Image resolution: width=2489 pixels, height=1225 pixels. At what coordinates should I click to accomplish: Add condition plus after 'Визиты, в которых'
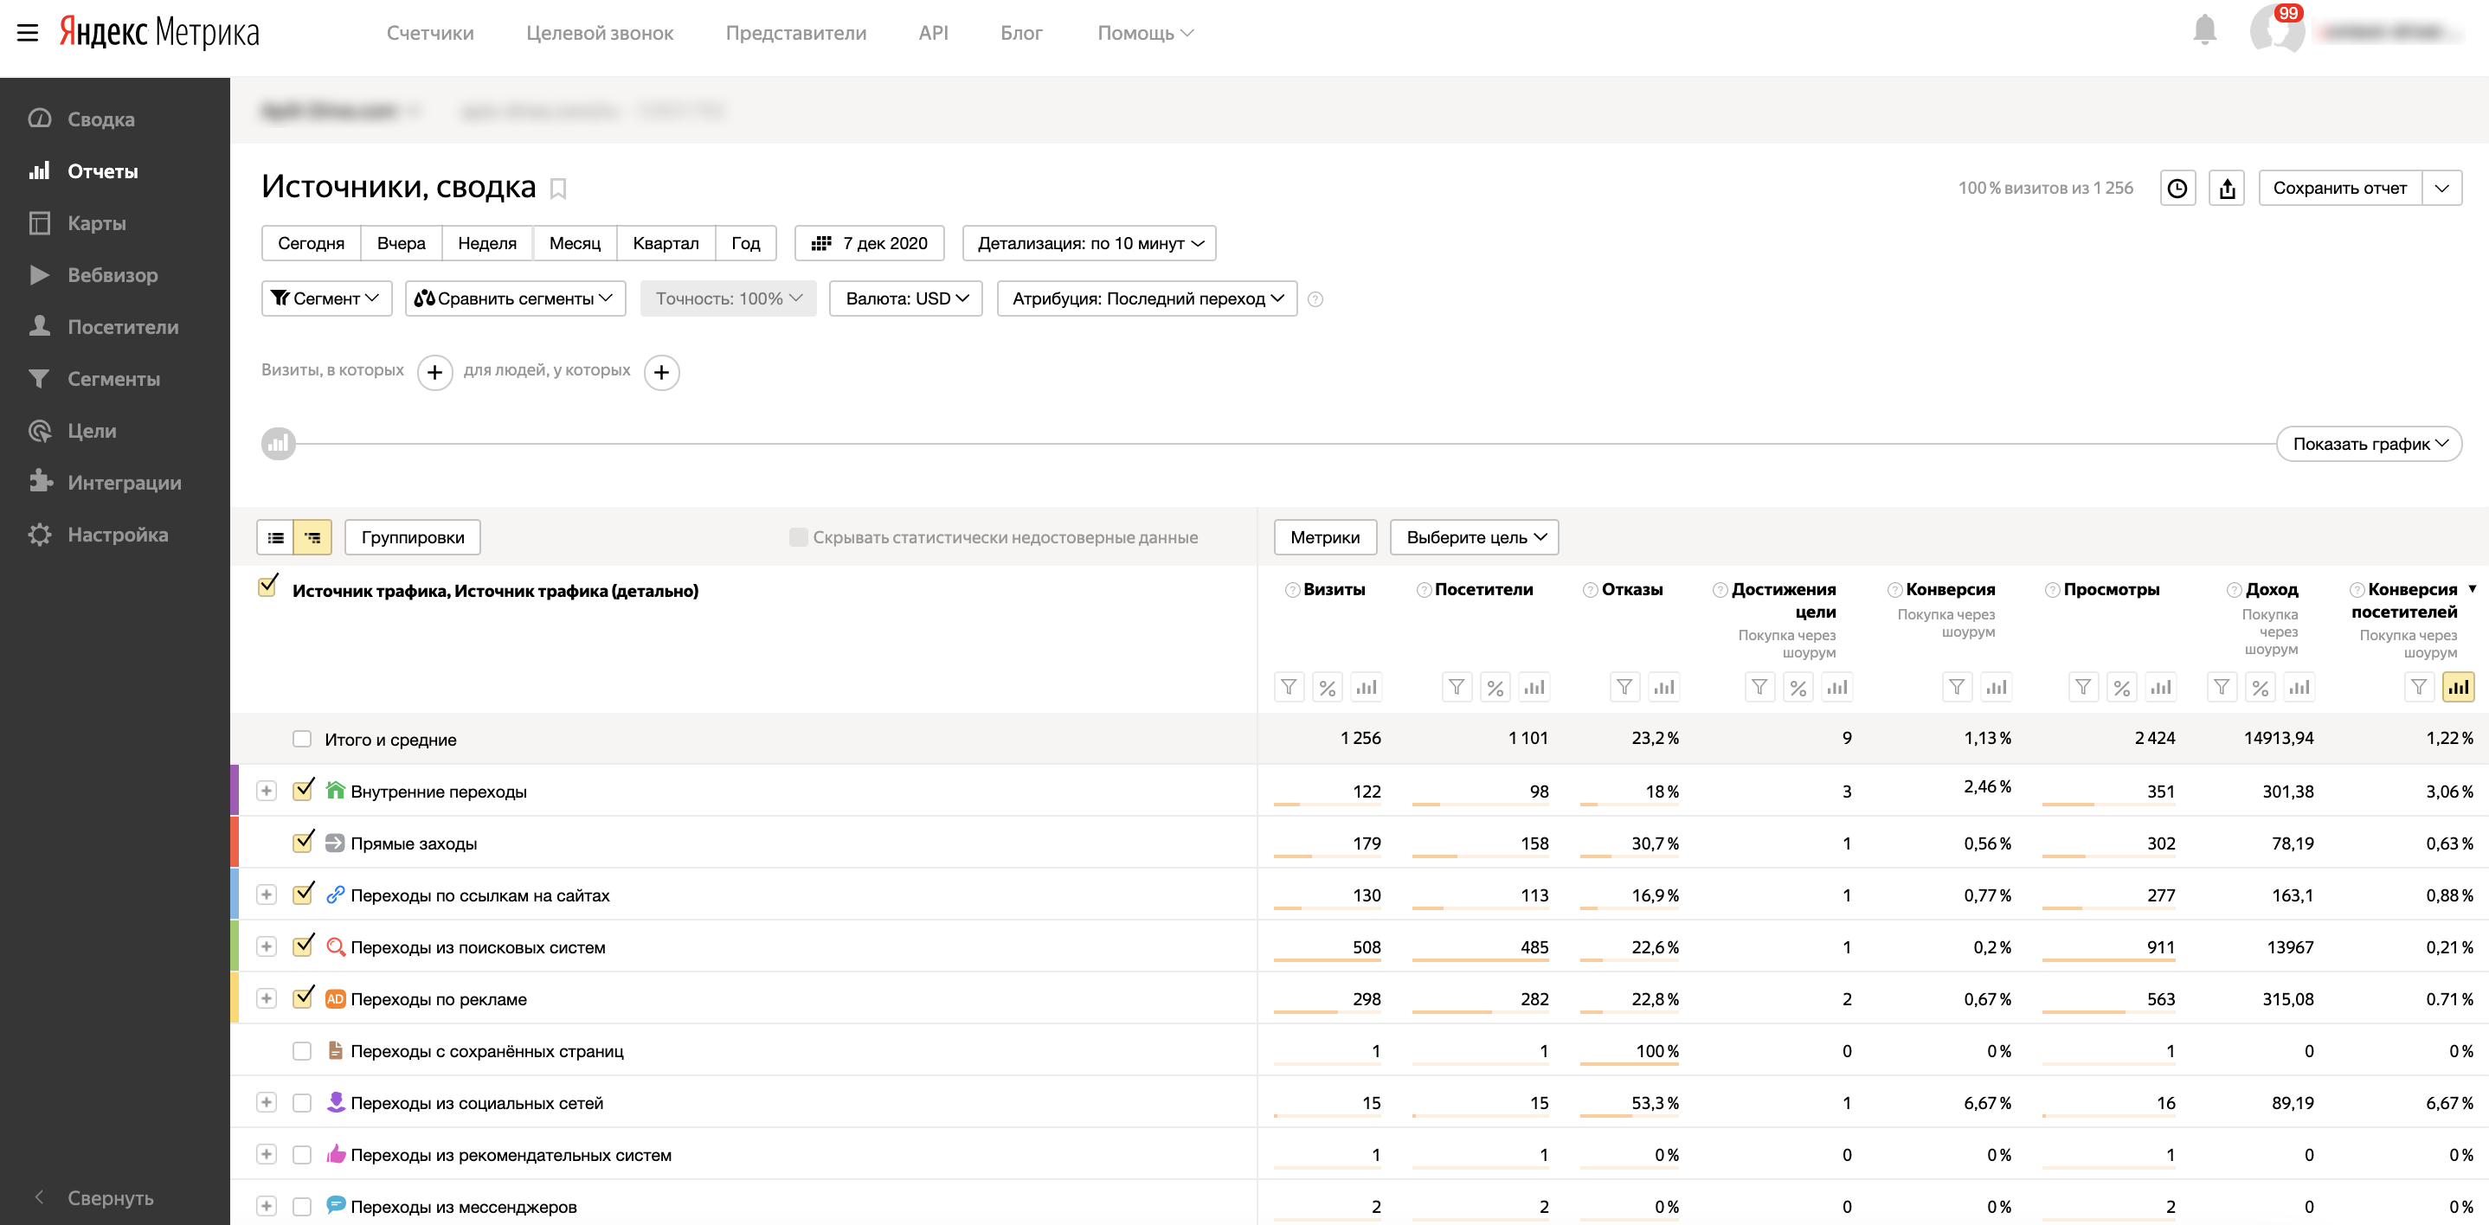tap(434, 372)
